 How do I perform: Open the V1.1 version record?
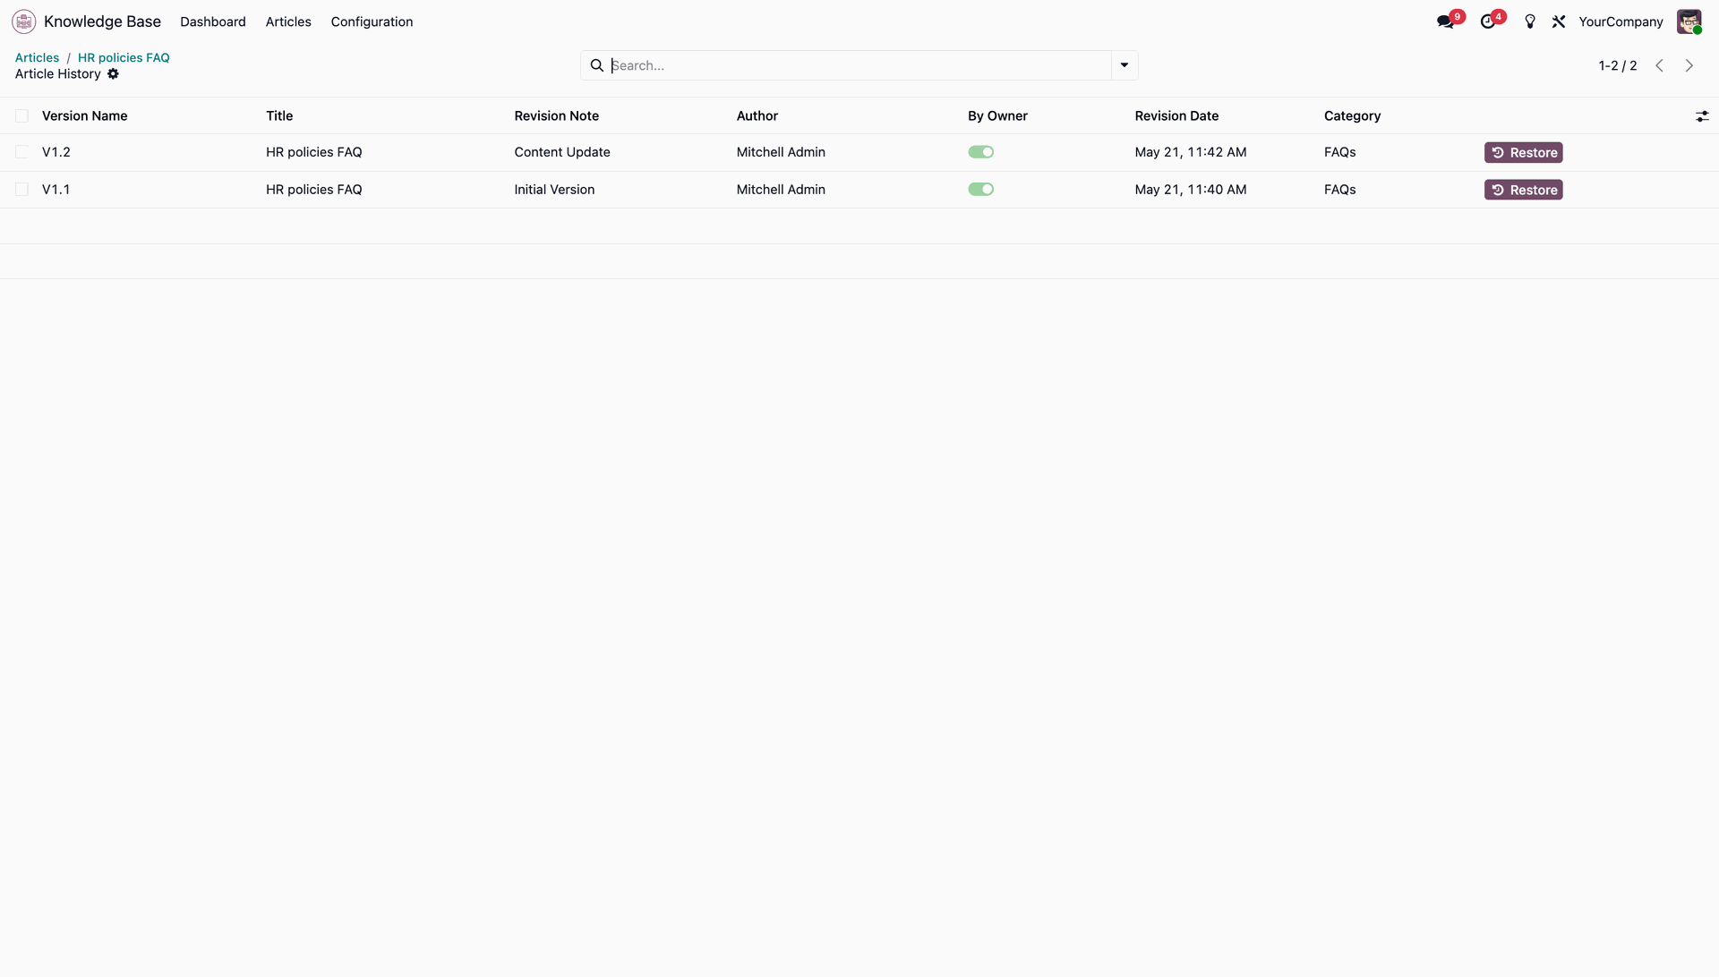pos(56,190)
